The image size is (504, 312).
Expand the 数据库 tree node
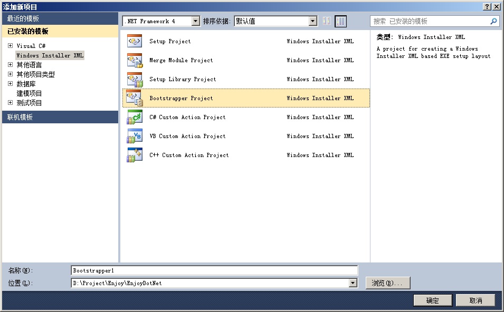click(10, 83)
